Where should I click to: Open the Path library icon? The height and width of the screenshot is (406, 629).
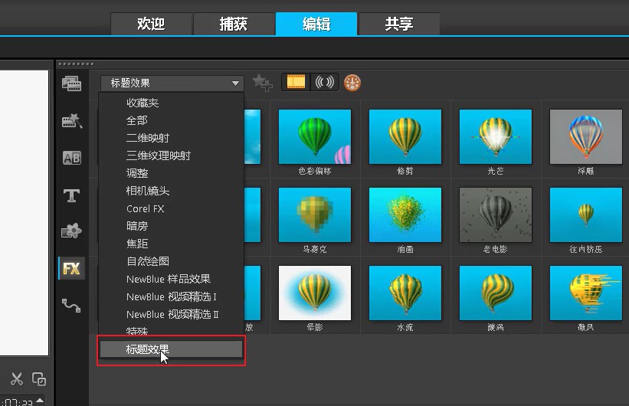tap(71, 305)
